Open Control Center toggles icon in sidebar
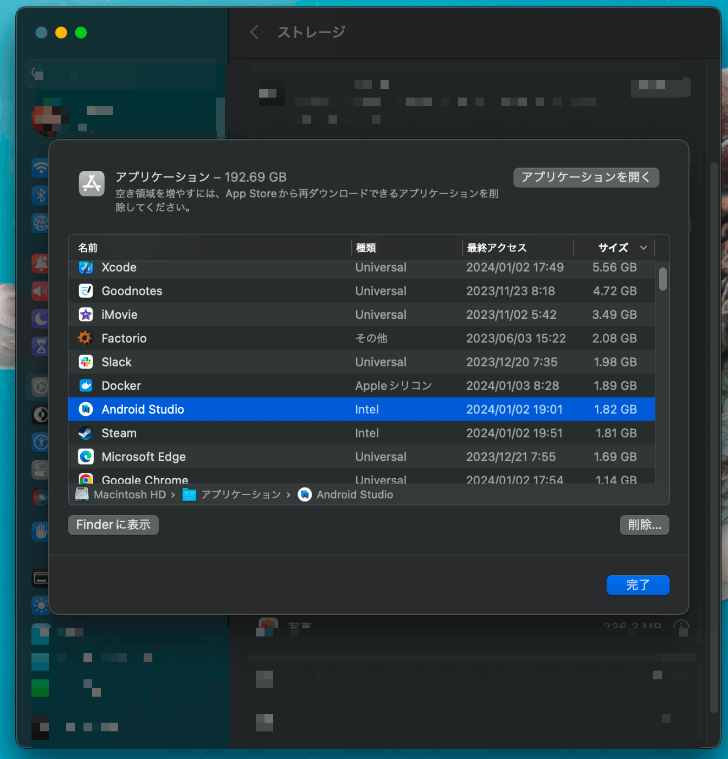Screen dimensions: 728x759 40,469
